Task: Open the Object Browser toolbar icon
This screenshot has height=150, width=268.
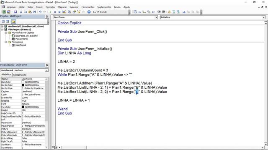Action: (x=79, y=12)
